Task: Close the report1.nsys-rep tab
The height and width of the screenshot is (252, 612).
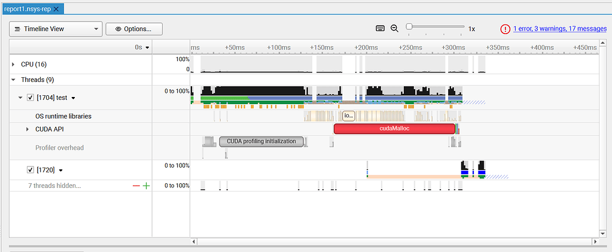Action: point(56,9)
